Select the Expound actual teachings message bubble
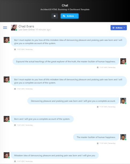This screenshot has height=164, width=130. tap(66, 61)
